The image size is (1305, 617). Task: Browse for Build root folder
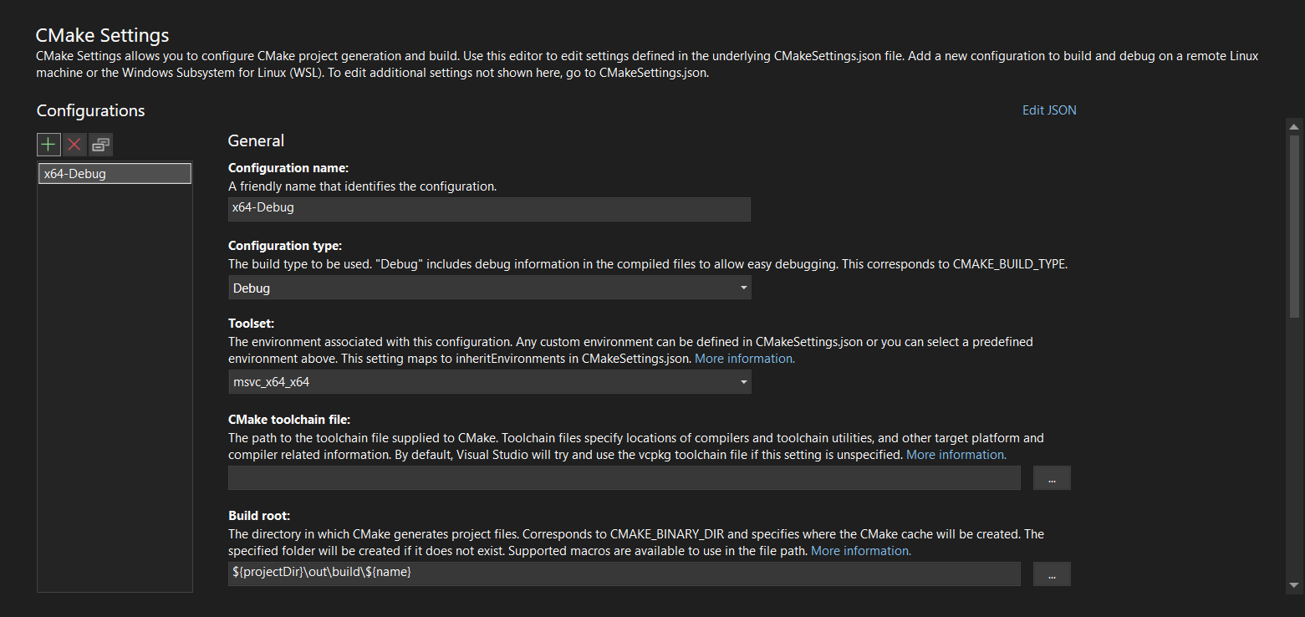(1052, 574)
